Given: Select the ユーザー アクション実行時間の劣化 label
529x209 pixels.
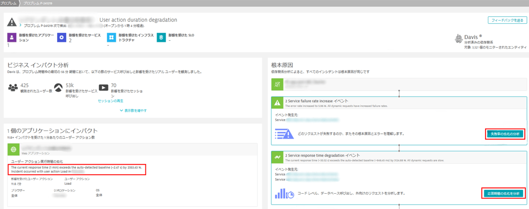Looking at the screenshot, I should tap(37, 162).
